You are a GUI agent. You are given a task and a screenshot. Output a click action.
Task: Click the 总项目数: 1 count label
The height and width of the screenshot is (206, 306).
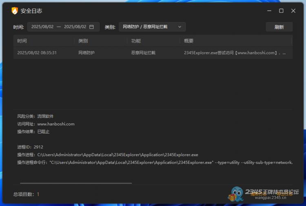[x=26, y=194]
